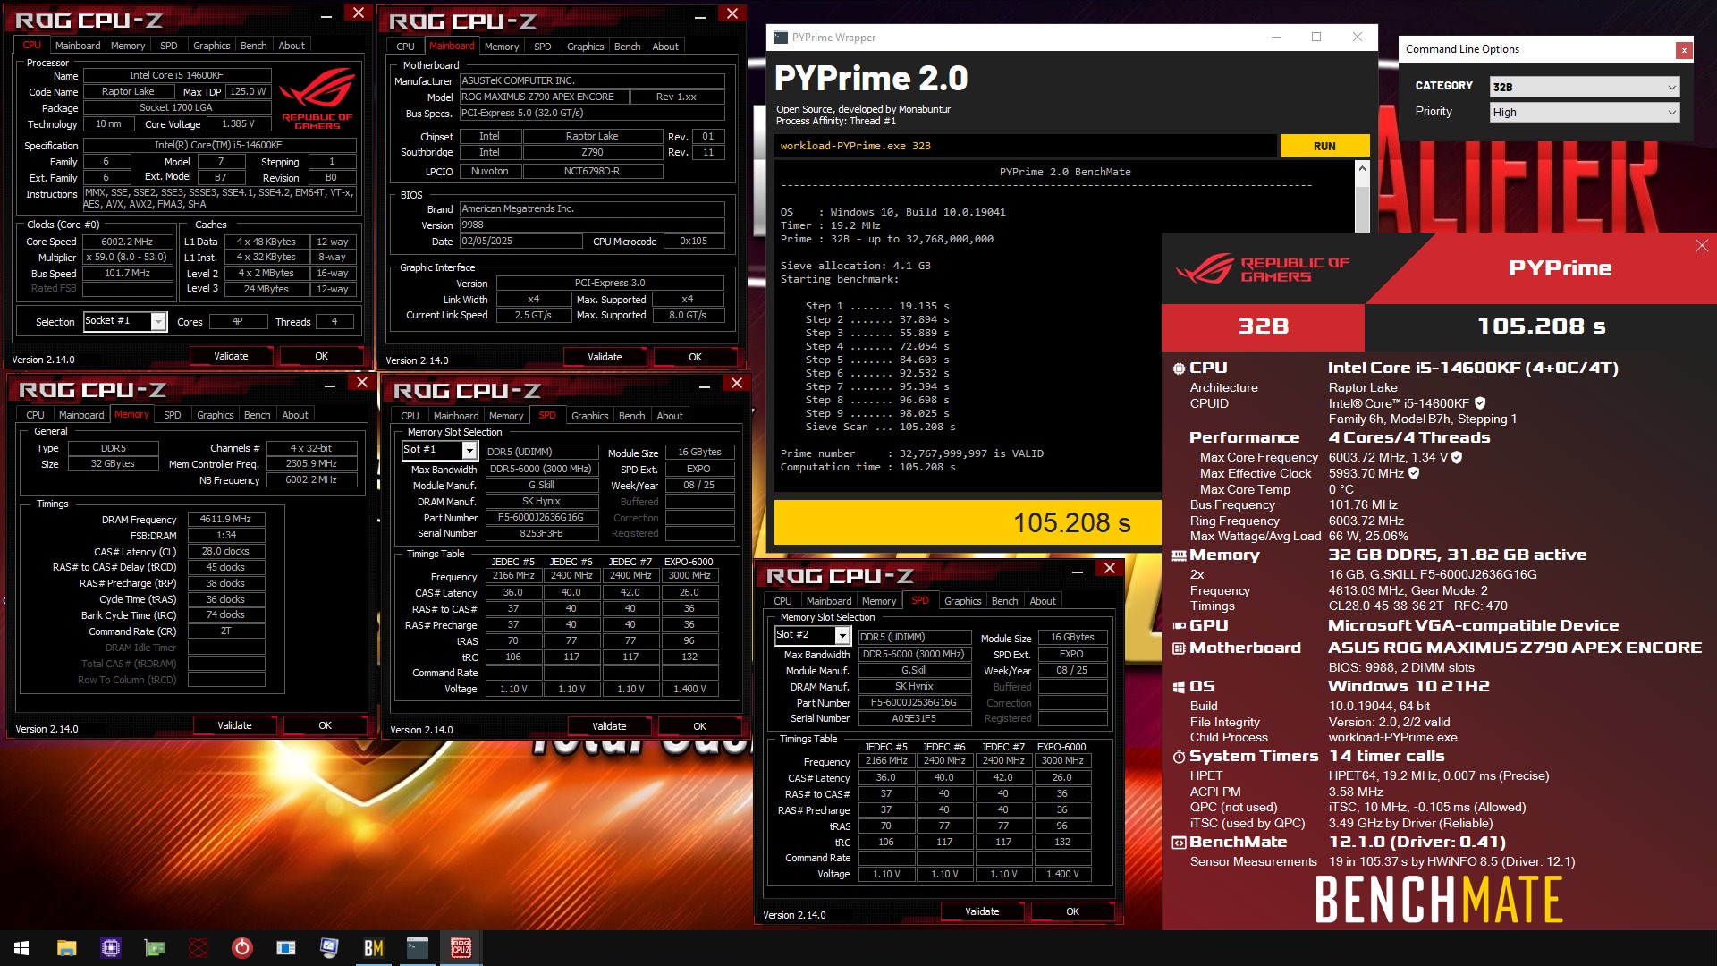Click the System Timers clock icon
Screen dimensions: 1717x966
(1179, 757)
